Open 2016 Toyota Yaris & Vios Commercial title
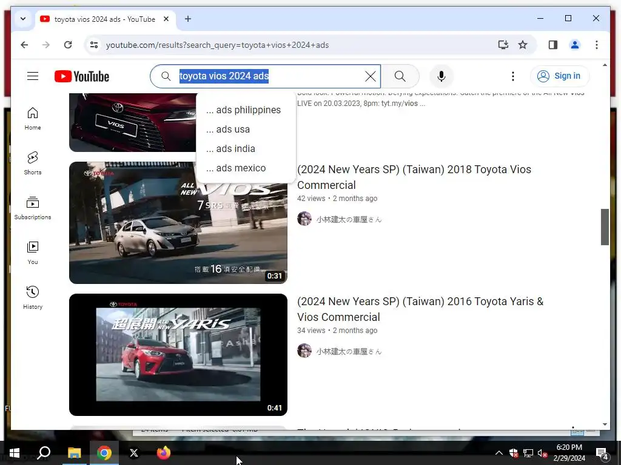This screenshot has height=465, width=621. click(420, 309)
